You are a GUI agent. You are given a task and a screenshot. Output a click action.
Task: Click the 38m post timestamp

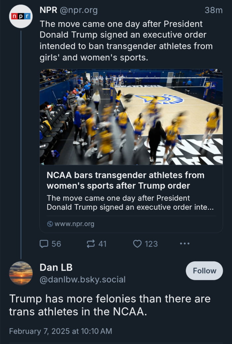coord(213,11)
